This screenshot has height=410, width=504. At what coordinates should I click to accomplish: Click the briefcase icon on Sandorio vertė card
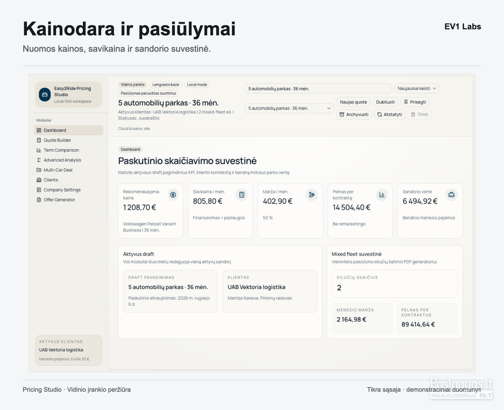pyautogui.click(x=451, y=195)
